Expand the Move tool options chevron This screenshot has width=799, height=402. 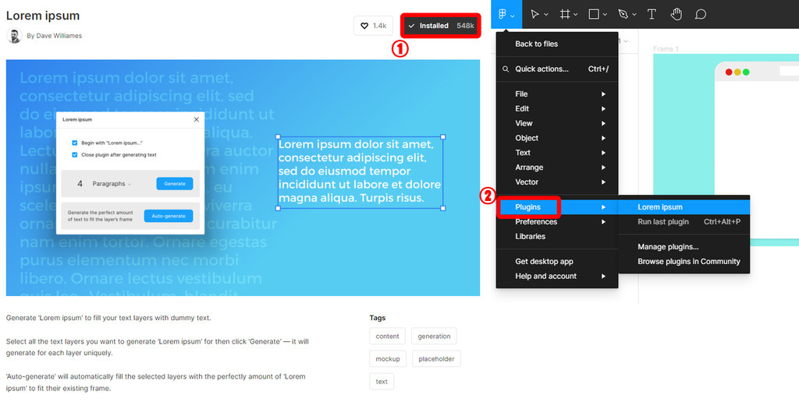pyautogui.click(x=546, y=16)
